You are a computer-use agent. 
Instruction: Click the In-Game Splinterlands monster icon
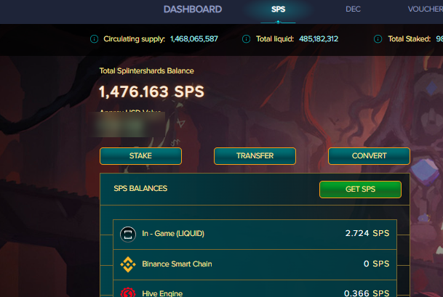(128, 235)
